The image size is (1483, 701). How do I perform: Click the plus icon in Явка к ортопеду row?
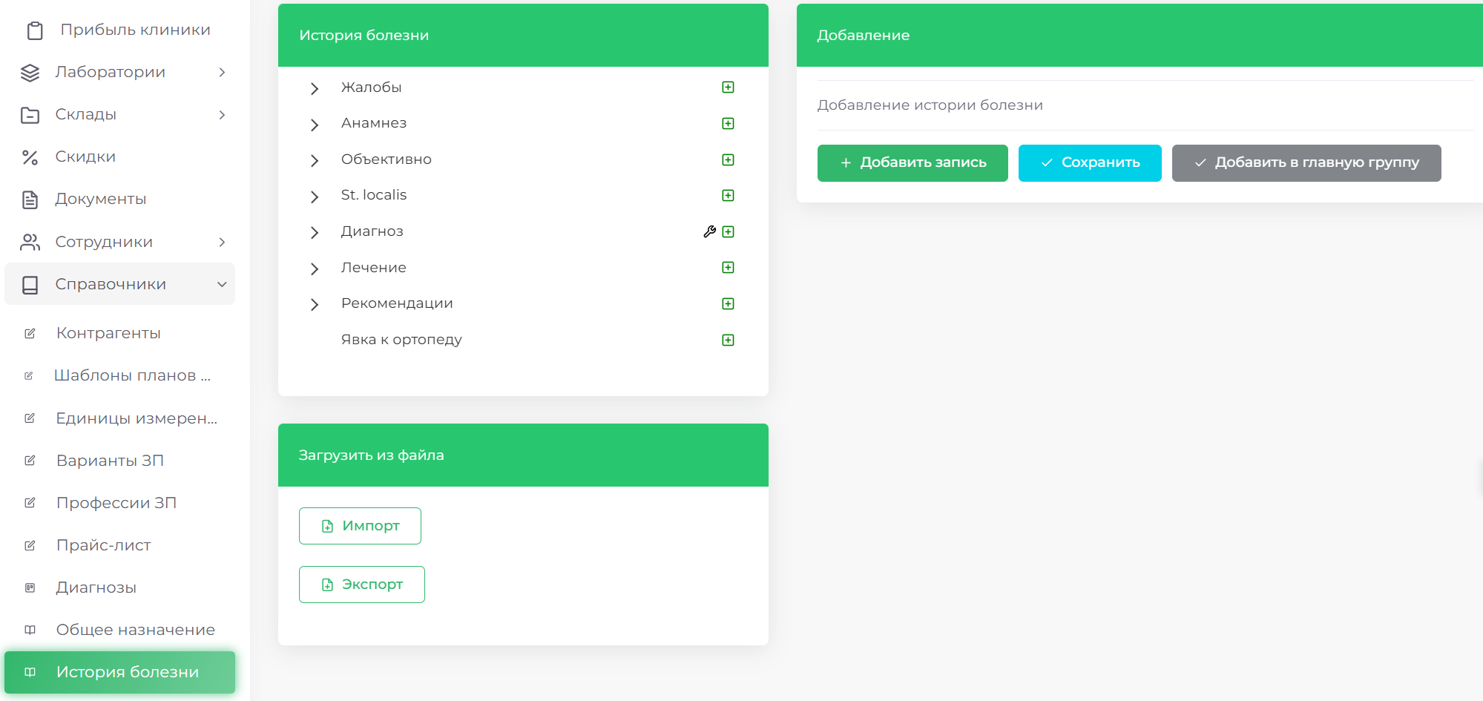coord(728,340)
